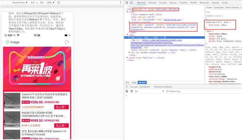Toggle the Preserve log checkbox
The image size is (242, 140).
coord(167,91)
